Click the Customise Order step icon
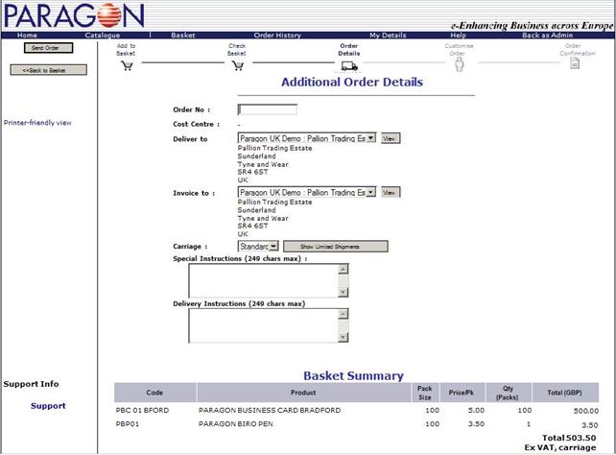This screenshot has height=455, width=616. point(460,64)
